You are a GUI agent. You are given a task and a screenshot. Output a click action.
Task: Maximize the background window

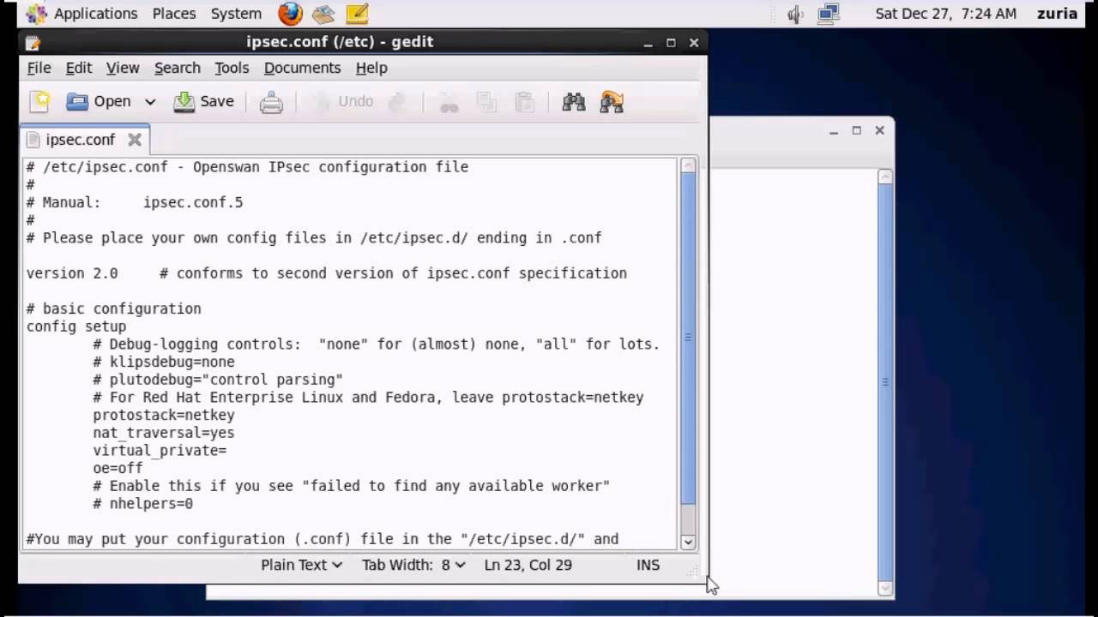pos(856,130)
